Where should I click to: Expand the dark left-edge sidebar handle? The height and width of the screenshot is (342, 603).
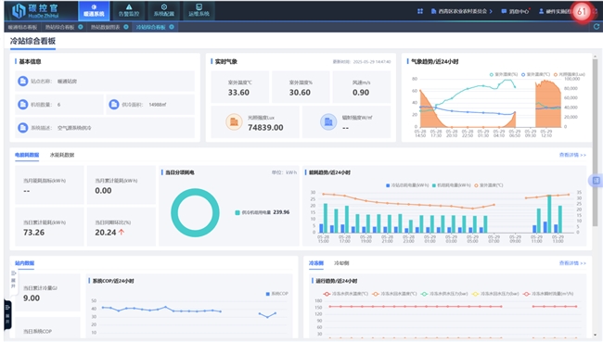(x=7, y=315)
